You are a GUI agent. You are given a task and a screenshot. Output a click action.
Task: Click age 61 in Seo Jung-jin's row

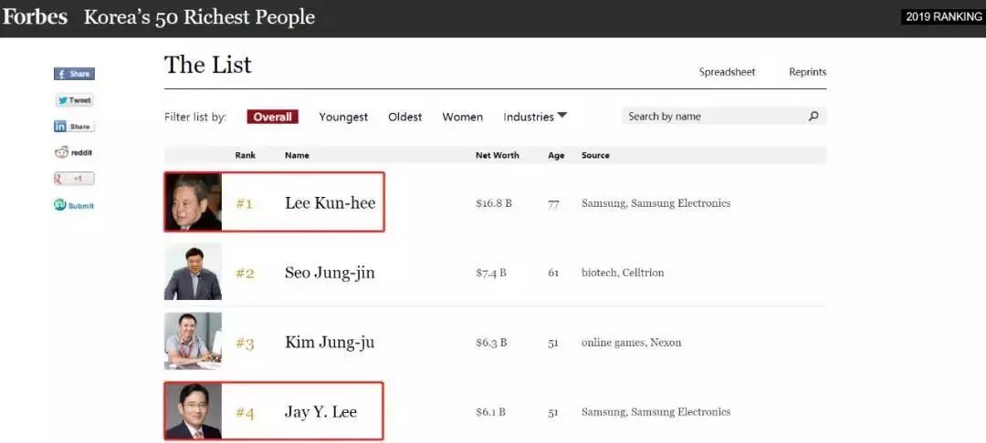coord(553,273)
